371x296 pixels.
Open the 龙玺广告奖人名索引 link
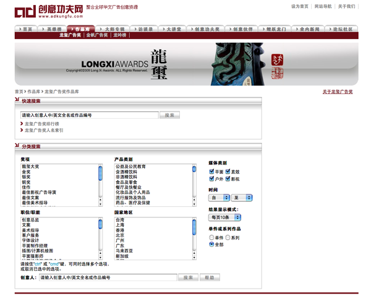point(44,130)
